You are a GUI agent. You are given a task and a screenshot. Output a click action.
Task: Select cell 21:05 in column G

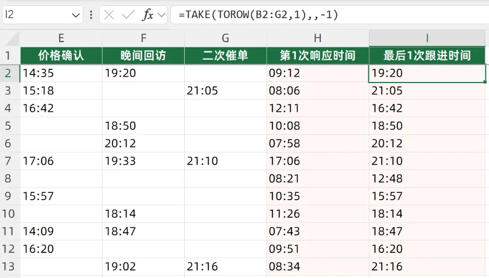[225, 91]
